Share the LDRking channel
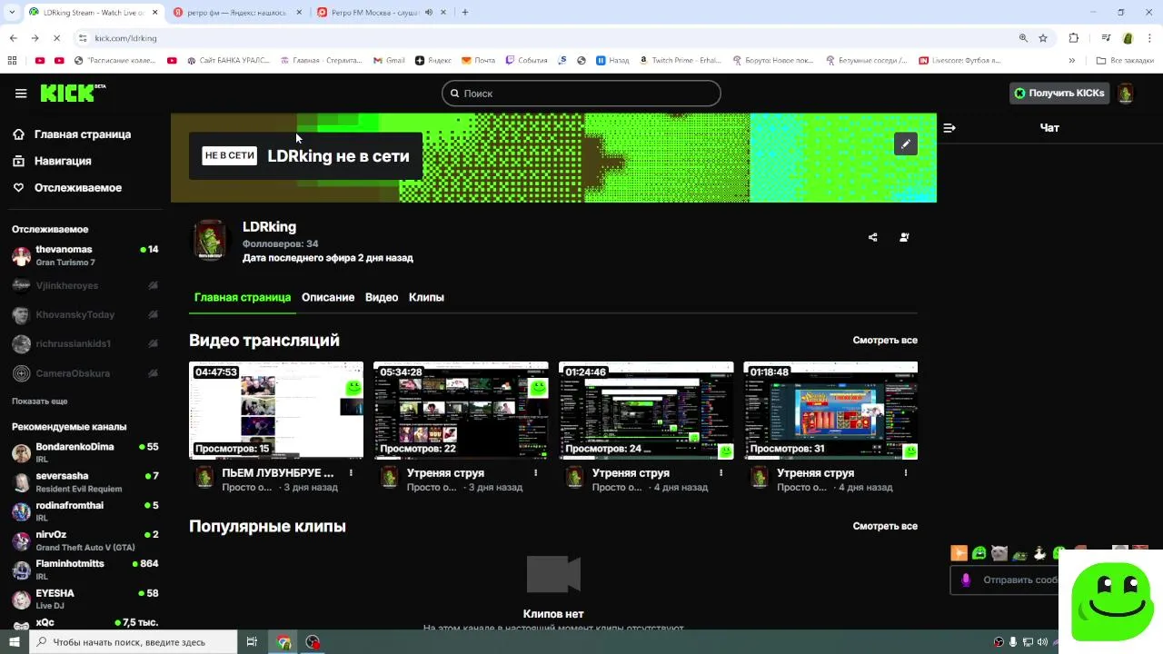This screenshot has width=1163, height=654. click(872, 237)
